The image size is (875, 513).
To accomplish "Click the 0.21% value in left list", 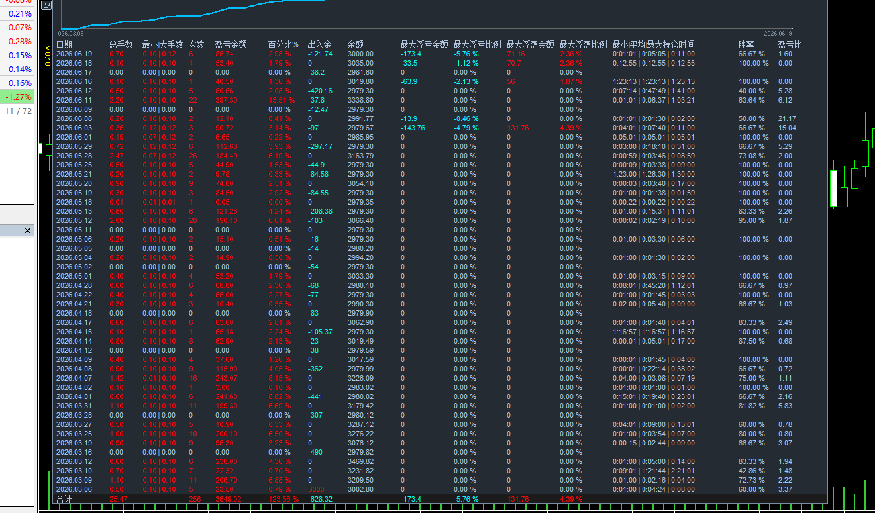I will (20, 14).
